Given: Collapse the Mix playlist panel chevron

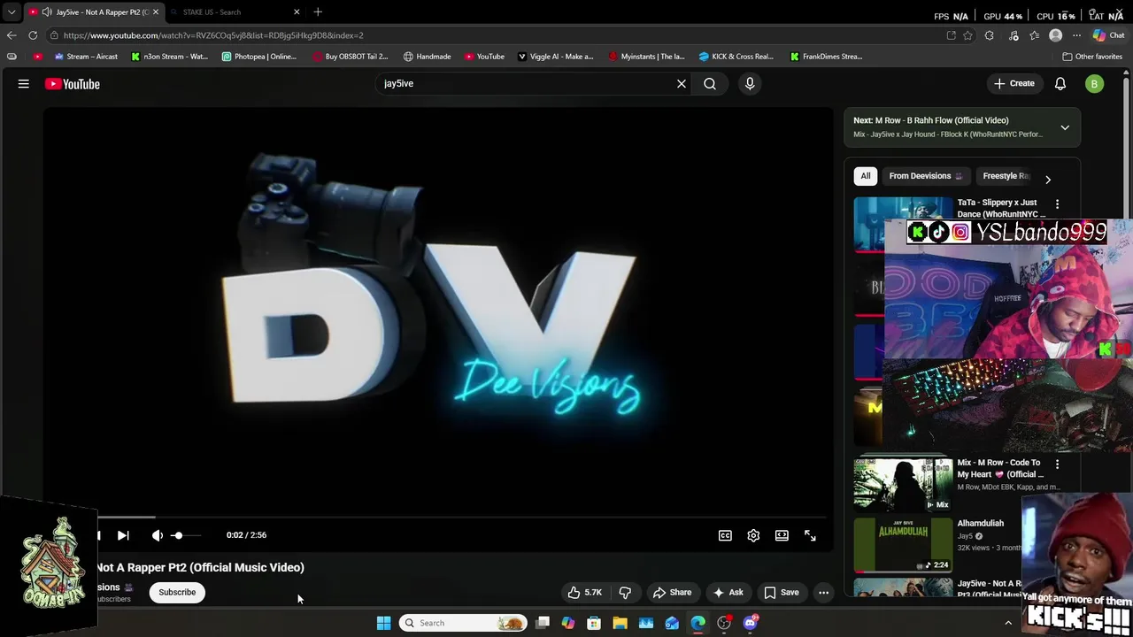Looking at the screenshot, I should tap(1065, 127).
